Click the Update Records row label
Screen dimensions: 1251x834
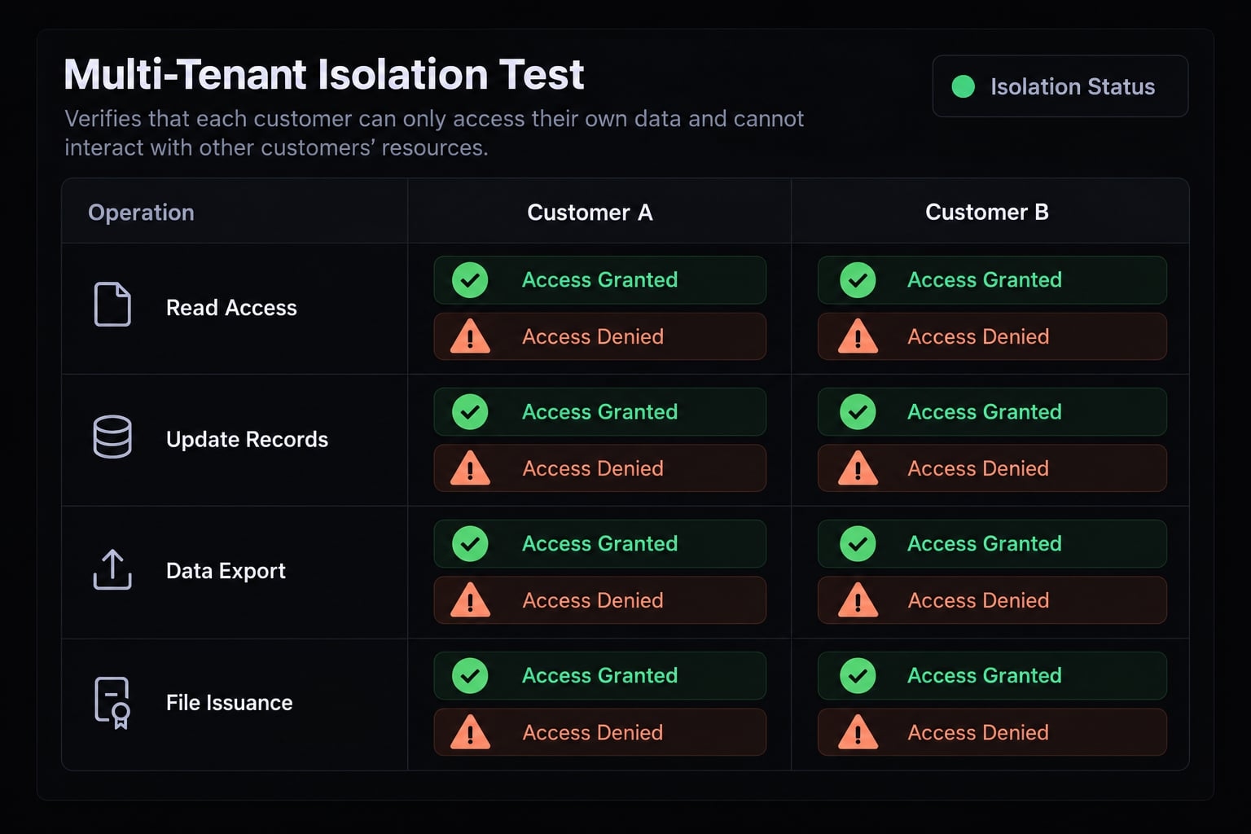[247, 440]
